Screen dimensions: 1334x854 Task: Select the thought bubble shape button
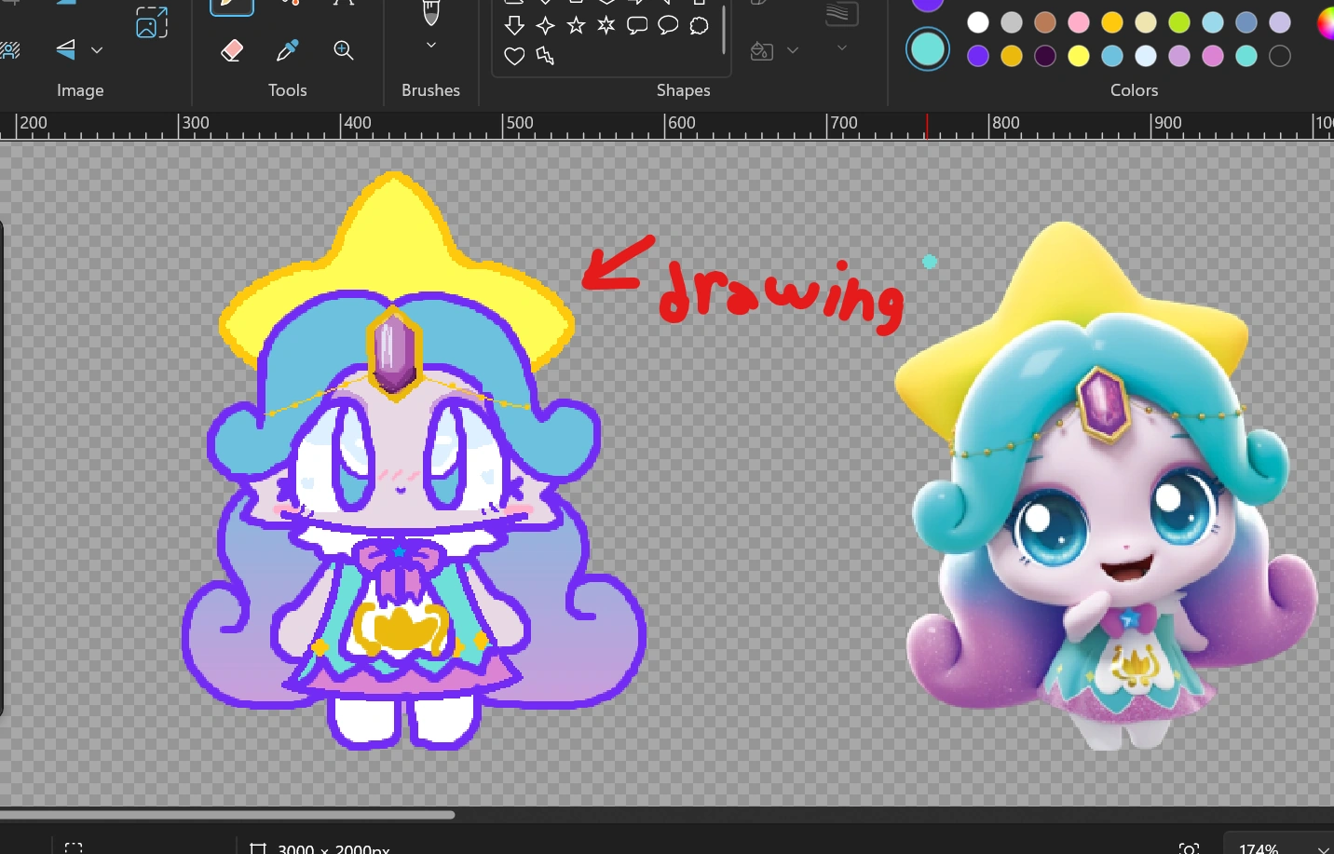tap(699, 25)
